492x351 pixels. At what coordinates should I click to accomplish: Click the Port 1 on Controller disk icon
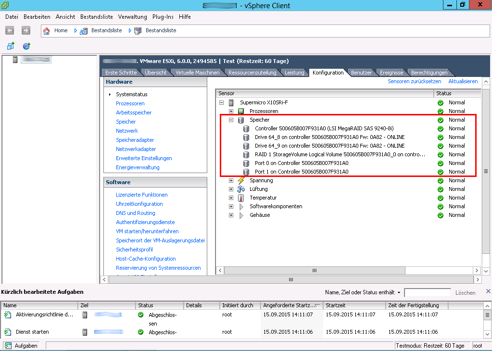246,172
